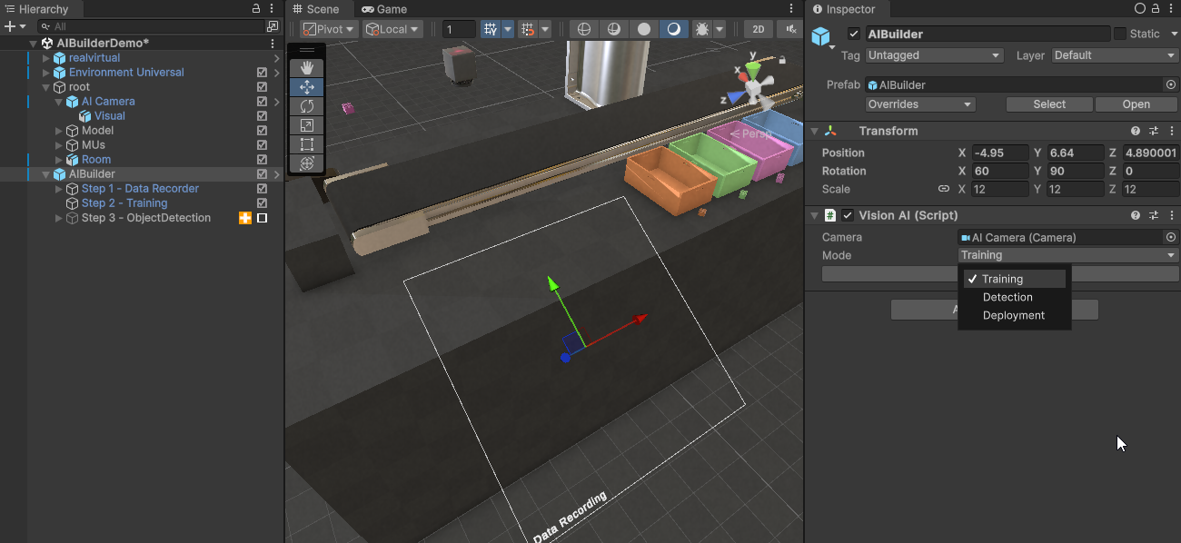The image size is (1181, 543).
Task: Click the Position X input field
Action: (998, 153)
